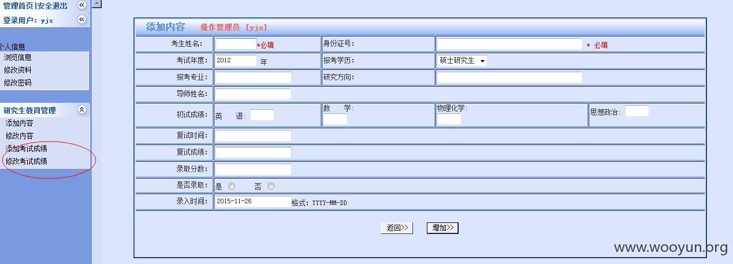
Task: Open 管理首页 link
Action: click(18, 6)
